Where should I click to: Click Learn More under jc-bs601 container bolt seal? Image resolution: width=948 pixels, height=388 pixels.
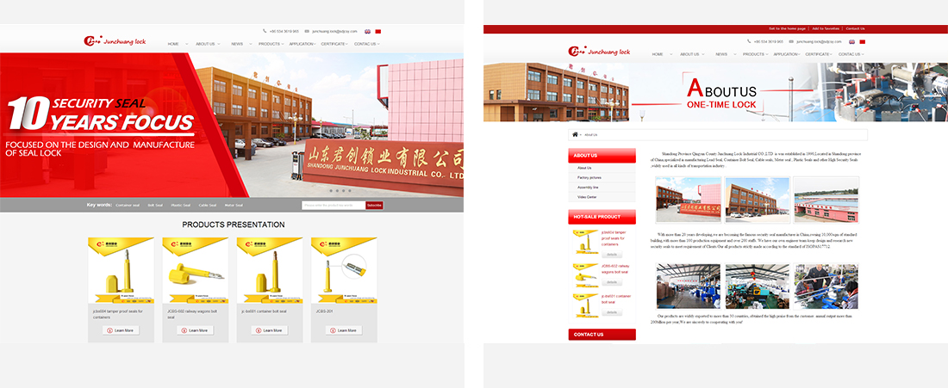[270, 330]
